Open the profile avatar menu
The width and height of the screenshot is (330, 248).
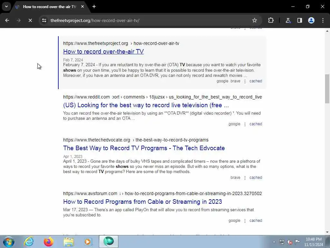point(311,20)
